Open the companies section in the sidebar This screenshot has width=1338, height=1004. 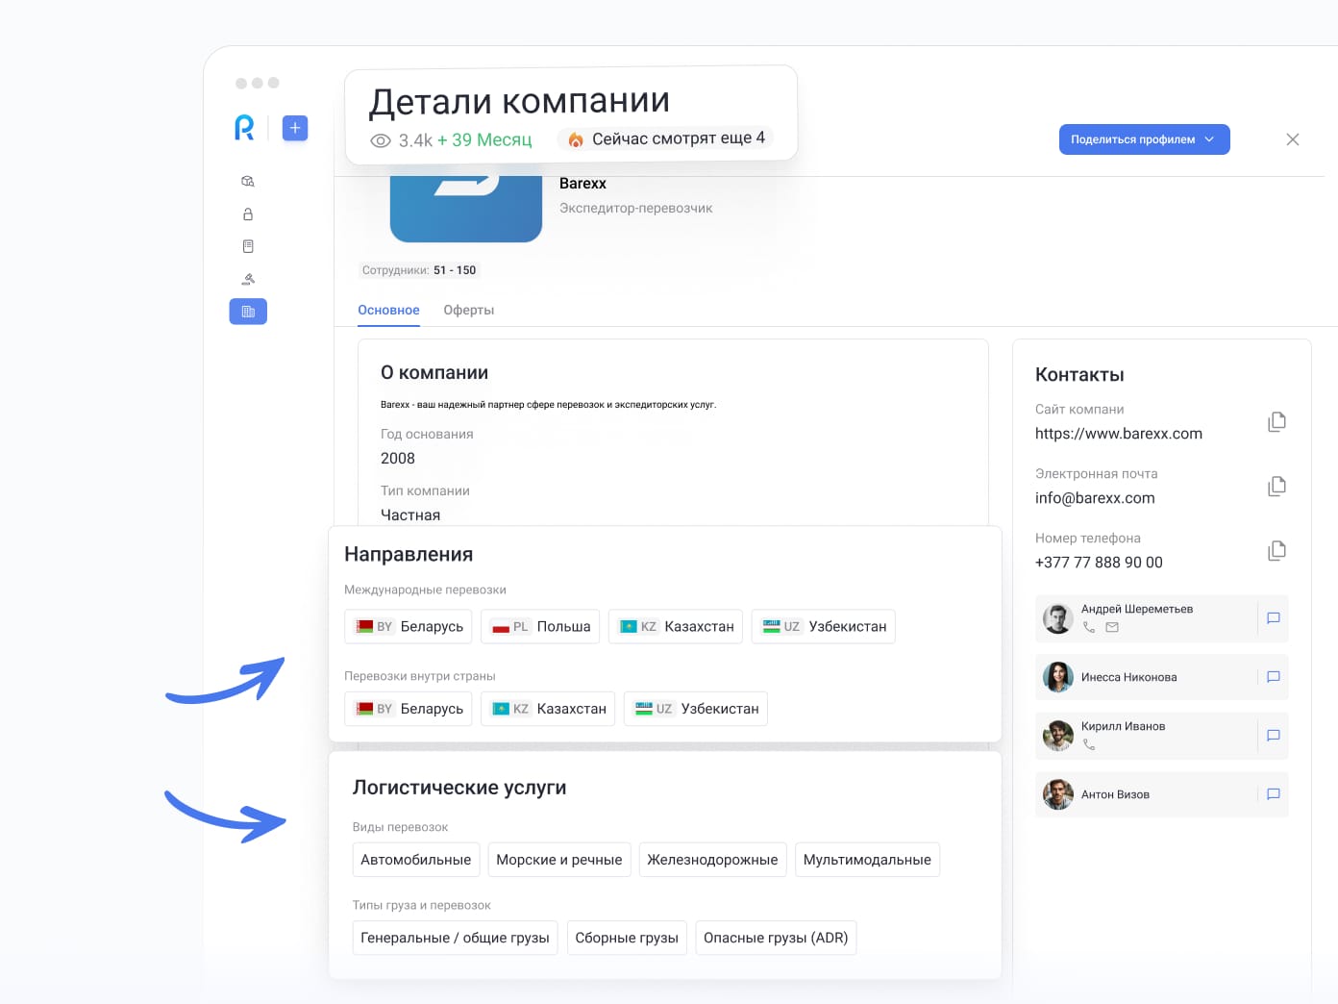coord(248,311)
